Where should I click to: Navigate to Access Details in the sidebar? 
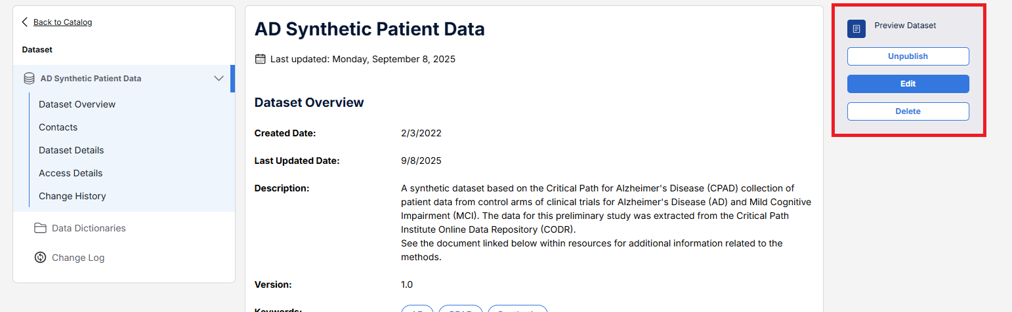[70, 173]
